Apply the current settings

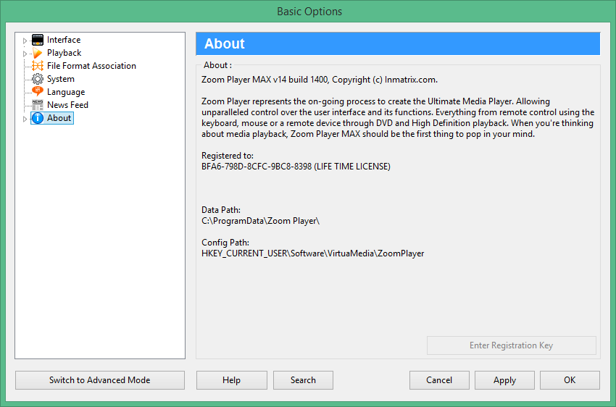(x=504, y=380)
